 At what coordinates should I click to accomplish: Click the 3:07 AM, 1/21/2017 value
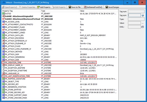click(88, 62)
